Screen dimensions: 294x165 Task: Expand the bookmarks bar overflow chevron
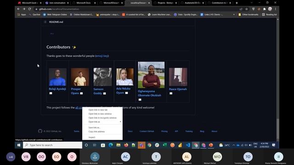234,14
